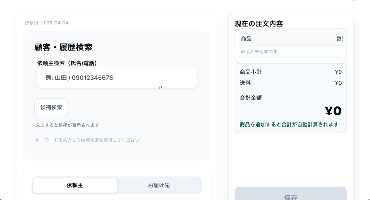Click the 商品小計 amount ¥0
Image resolution: width=370 pixels, height=200 pixels.
(x=338, y=72)
